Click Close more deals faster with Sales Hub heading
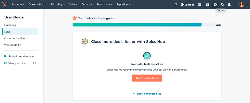The image size is (250, 103). 128,42
